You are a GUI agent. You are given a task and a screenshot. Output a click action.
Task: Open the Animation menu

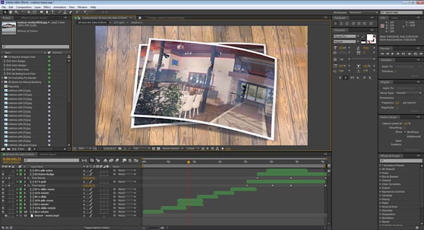pos(59,7)
